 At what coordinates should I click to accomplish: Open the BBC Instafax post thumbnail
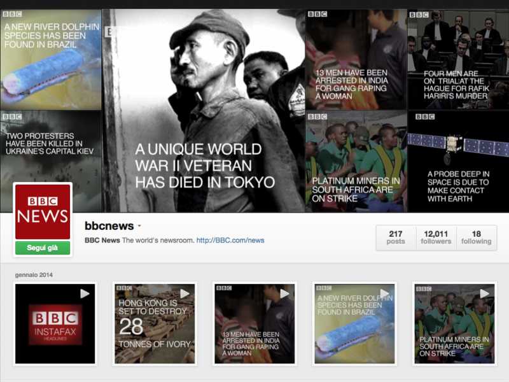tap(55, 324)
